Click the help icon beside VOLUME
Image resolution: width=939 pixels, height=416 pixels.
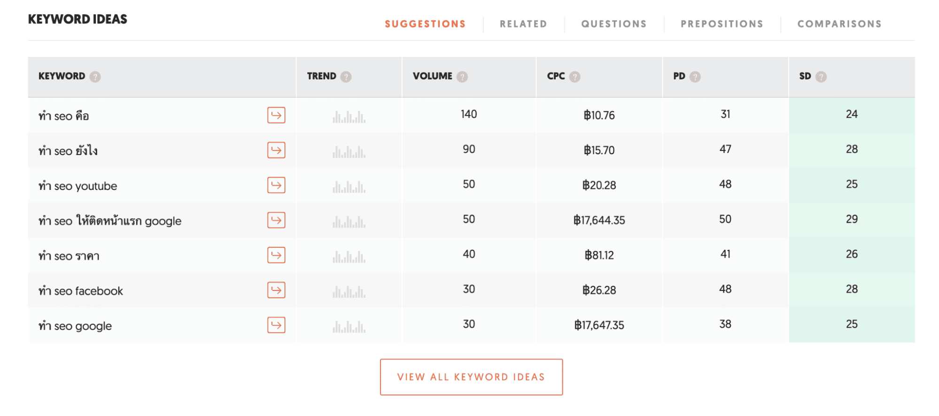pos(461,76)
